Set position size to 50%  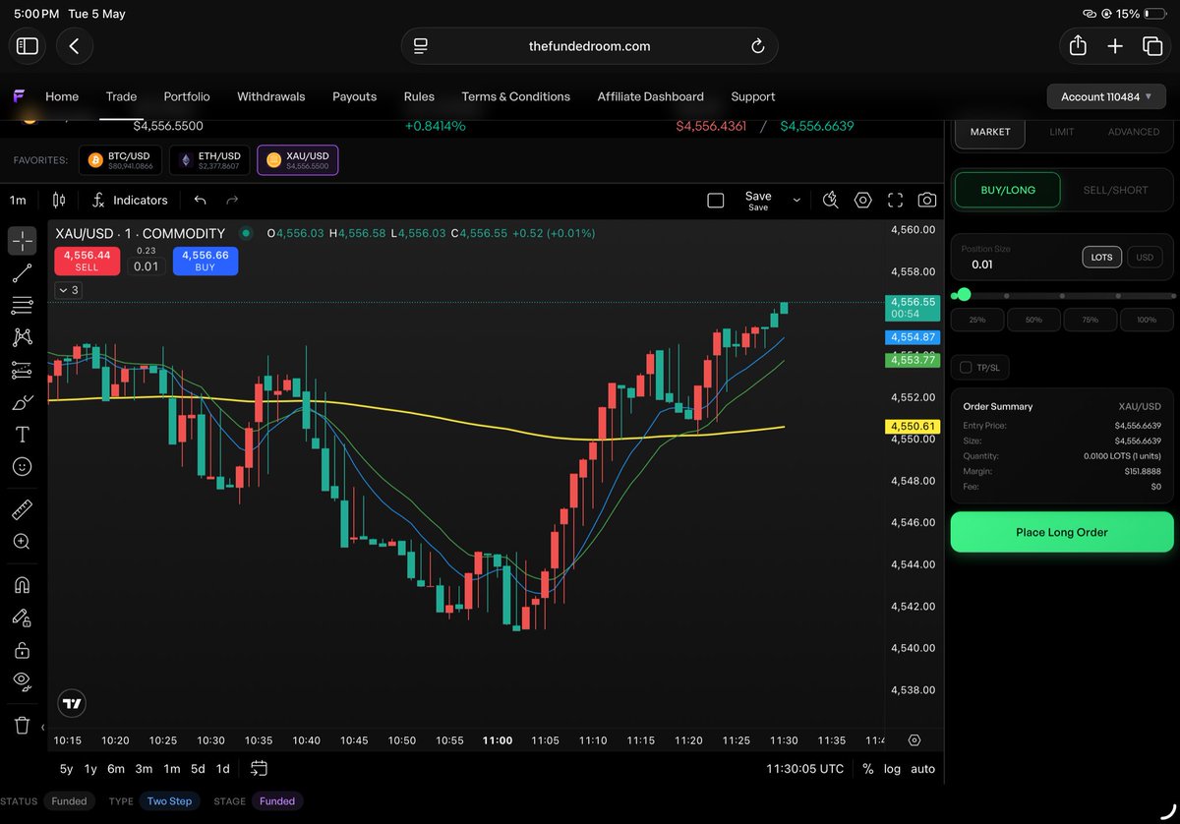coord(1033,320)
